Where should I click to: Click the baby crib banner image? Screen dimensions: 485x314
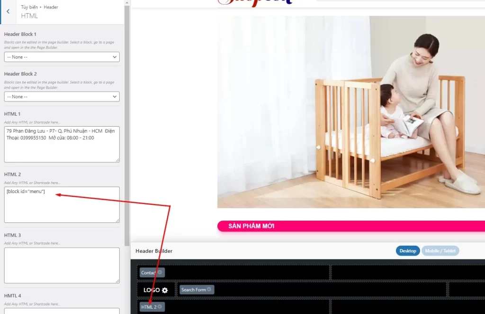coord(350,112)
